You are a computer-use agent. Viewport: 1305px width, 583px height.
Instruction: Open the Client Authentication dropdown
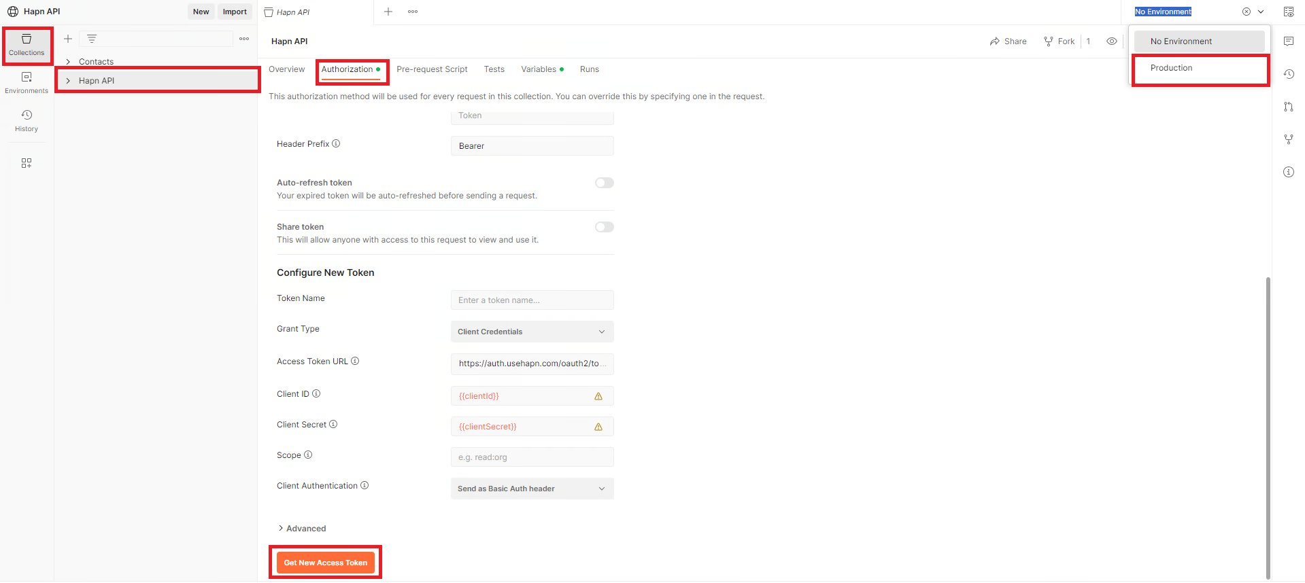(532, 489)
